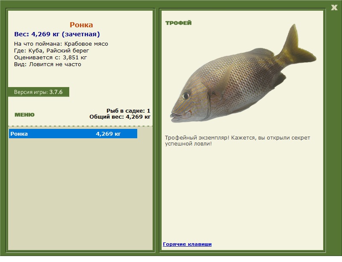This screenshot has width=342, height=262.
Task: Click the Трофейный экземпляр description text
Action: pos(237,141)
